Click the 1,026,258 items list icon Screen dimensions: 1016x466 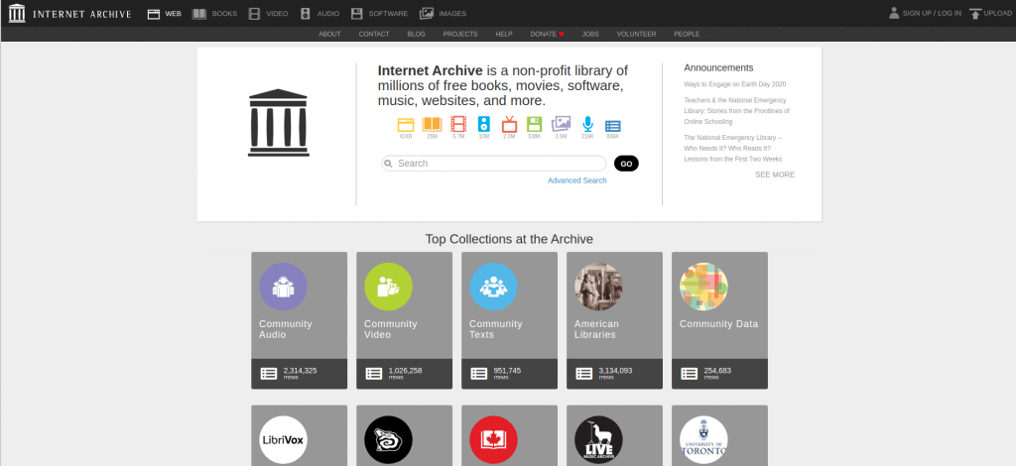pyautogui.click(x=374, y=374)
